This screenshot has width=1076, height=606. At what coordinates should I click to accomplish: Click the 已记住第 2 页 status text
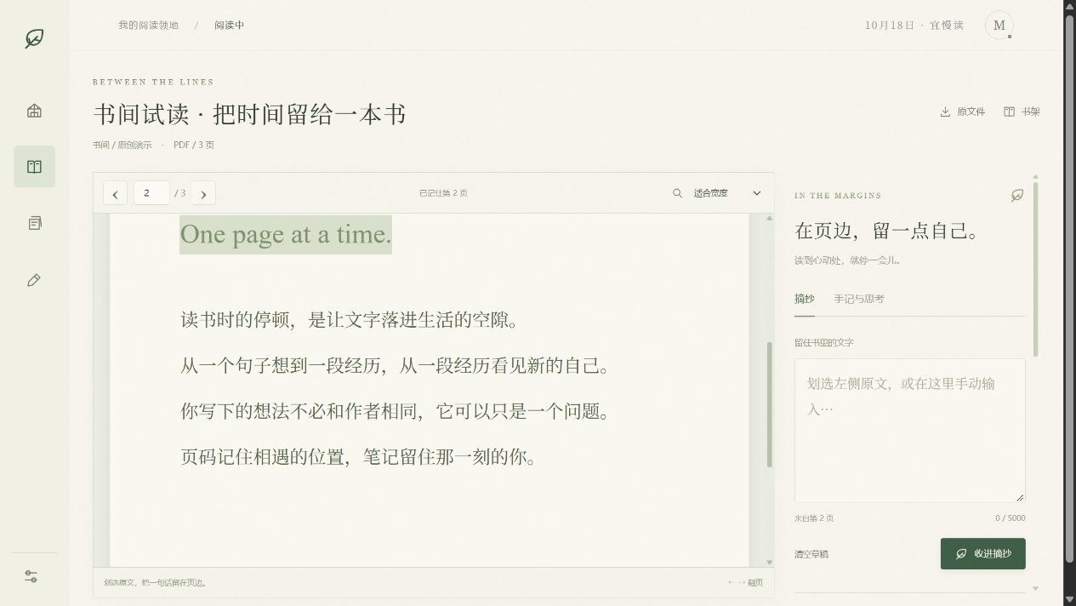[443, 193]
